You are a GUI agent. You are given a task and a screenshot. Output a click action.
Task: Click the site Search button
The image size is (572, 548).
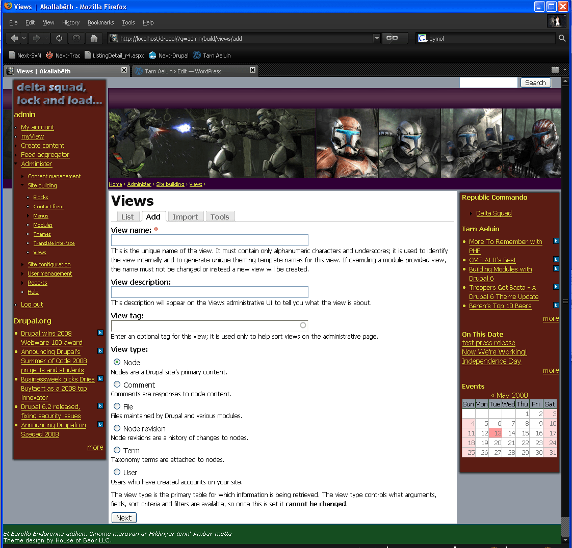coord(535,83)
